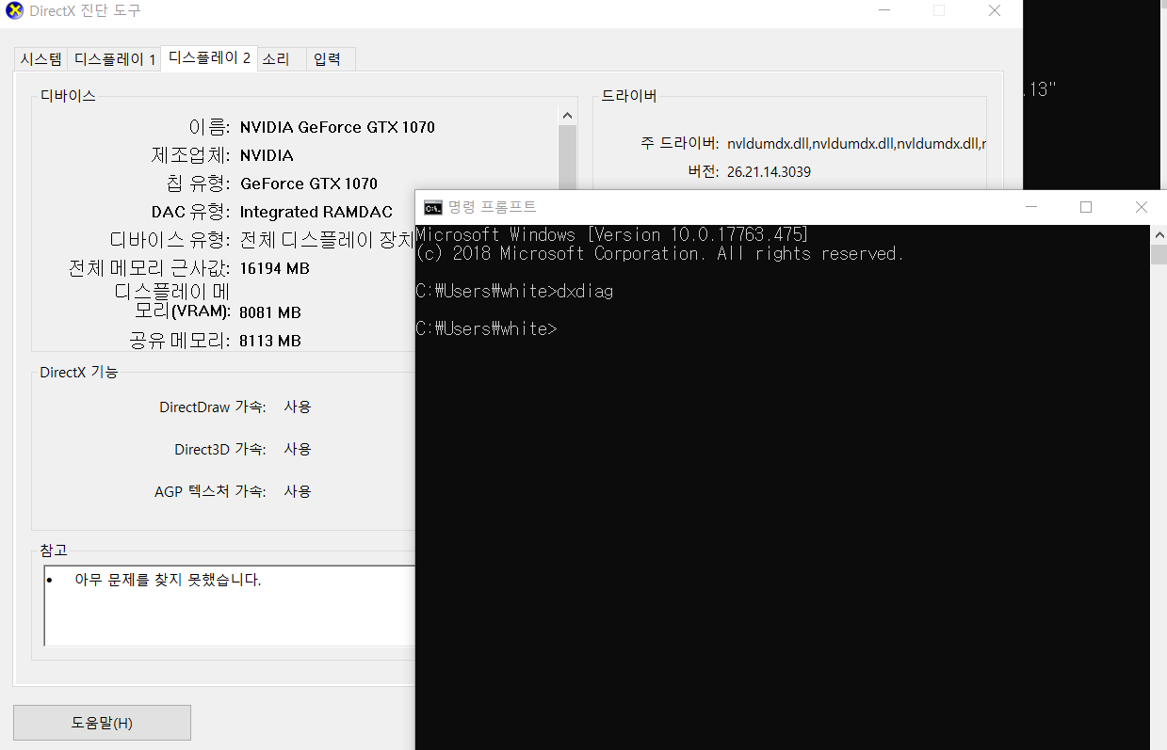
Task: Click the Direct3D 가속 status 사용
Action: point(298,449)
